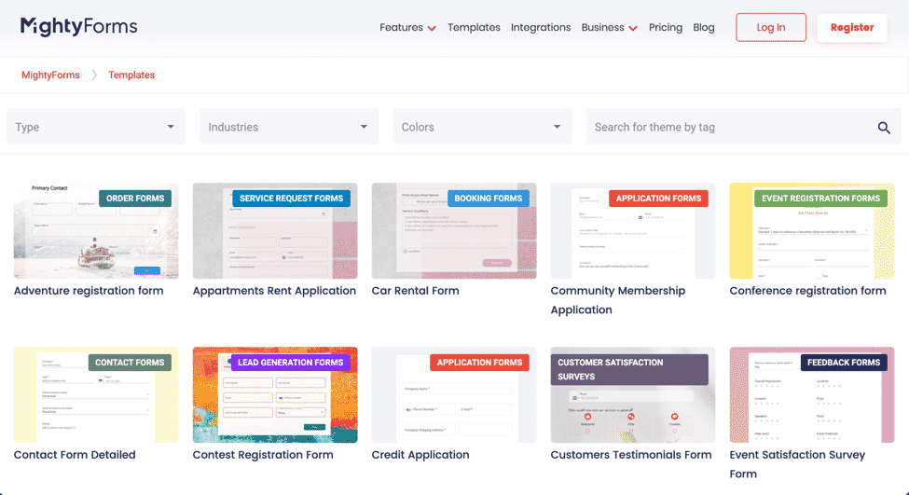Open the Credit Application template title

point(420,455)
